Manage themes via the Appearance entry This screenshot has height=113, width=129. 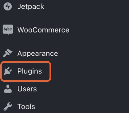click(x=30, y=53)
